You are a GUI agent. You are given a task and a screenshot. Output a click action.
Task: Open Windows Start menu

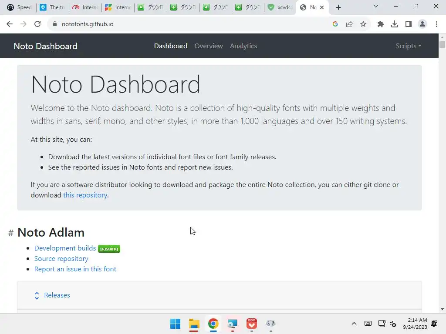tap(175, 324)
